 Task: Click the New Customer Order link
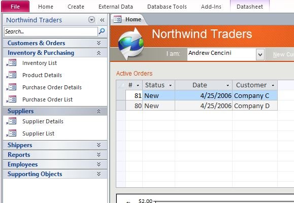point(283,54)
